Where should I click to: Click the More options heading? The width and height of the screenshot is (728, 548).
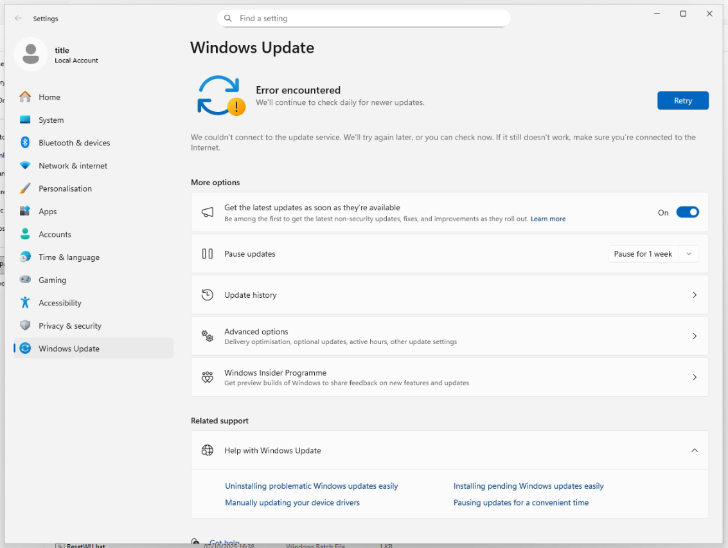[x=215, y=182]
